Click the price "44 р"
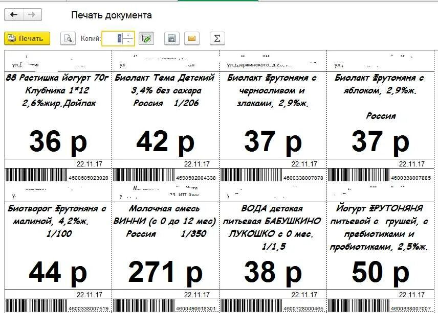438x313 pixels. coord(58,272)
